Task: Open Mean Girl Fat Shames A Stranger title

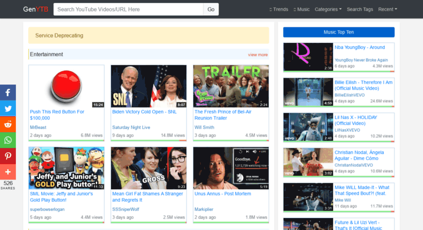Action: click(148, 197)
